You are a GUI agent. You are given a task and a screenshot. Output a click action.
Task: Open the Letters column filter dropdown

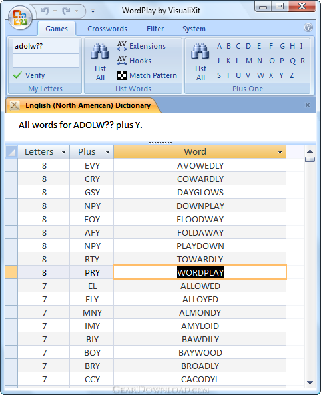tap(63, 152)
